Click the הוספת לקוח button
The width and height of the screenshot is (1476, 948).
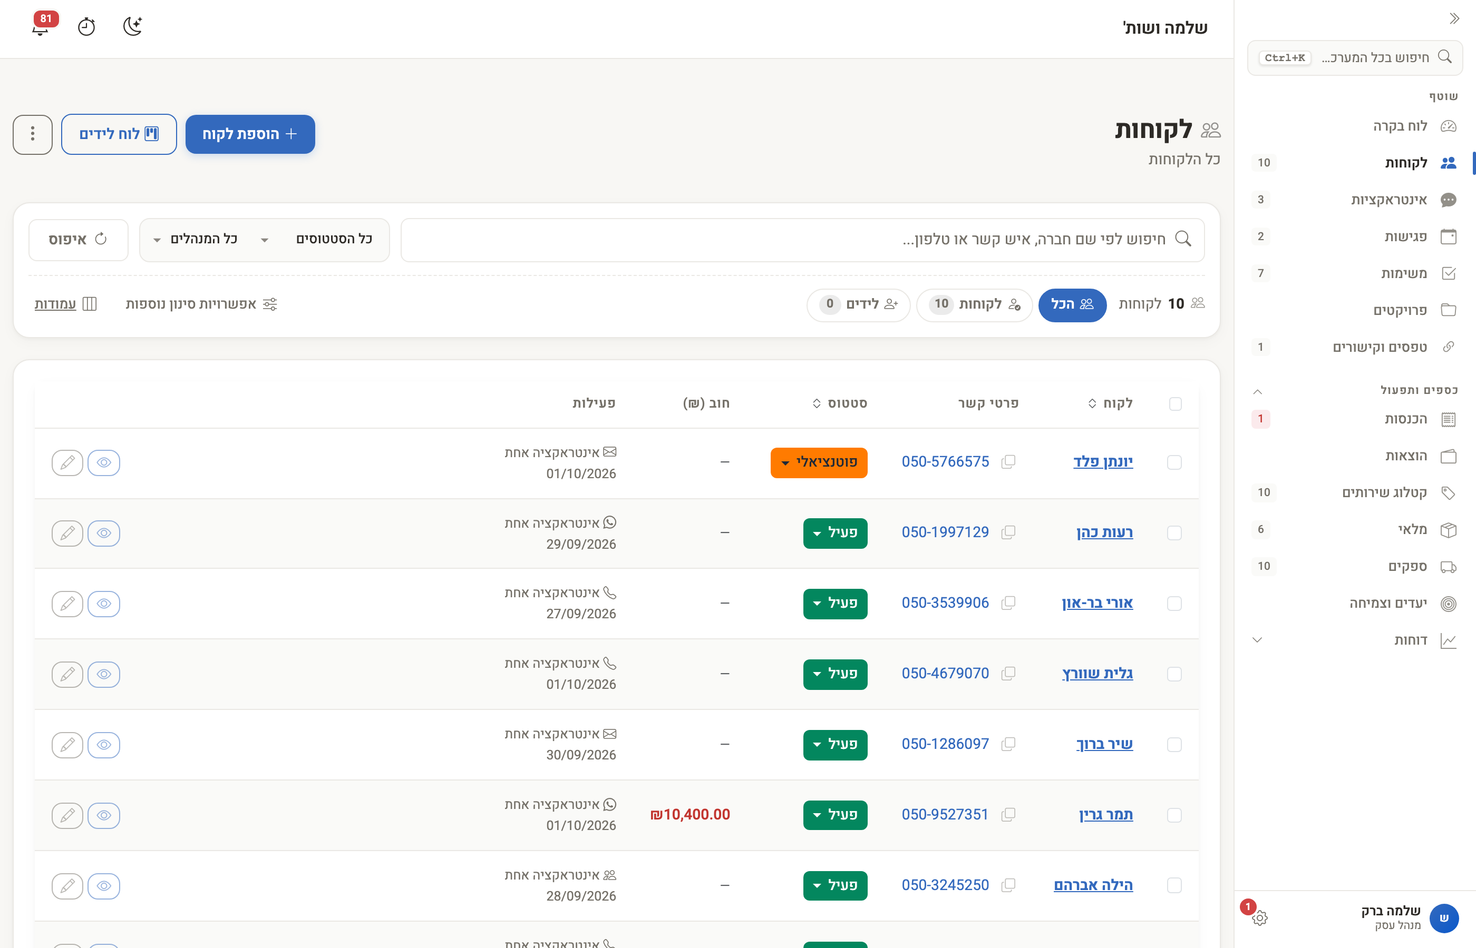pos(250,134)
